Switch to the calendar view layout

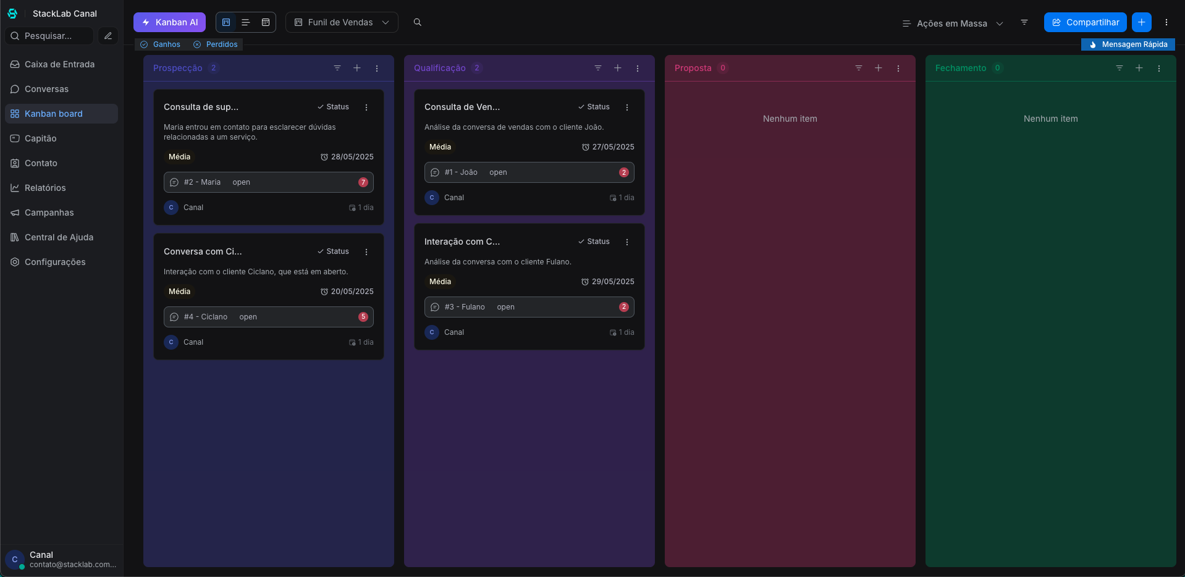click(x=266, y=22)
